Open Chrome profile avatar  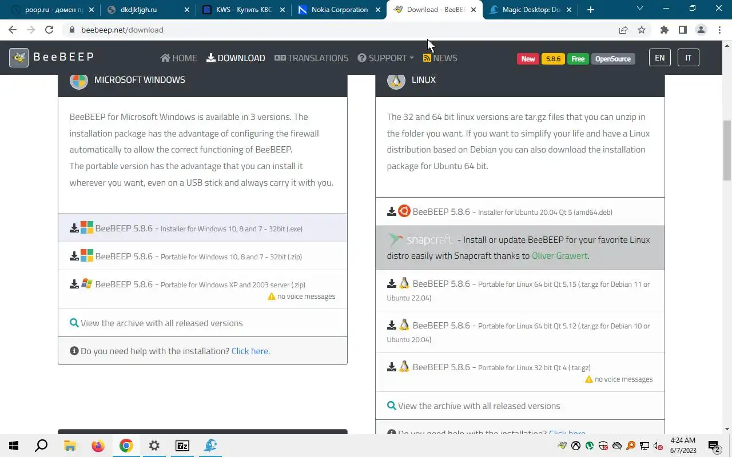pos(701,30)
